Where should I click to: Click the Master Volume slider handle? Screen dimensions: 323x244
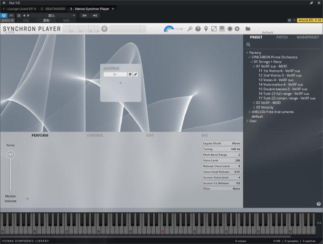point(10,155)
